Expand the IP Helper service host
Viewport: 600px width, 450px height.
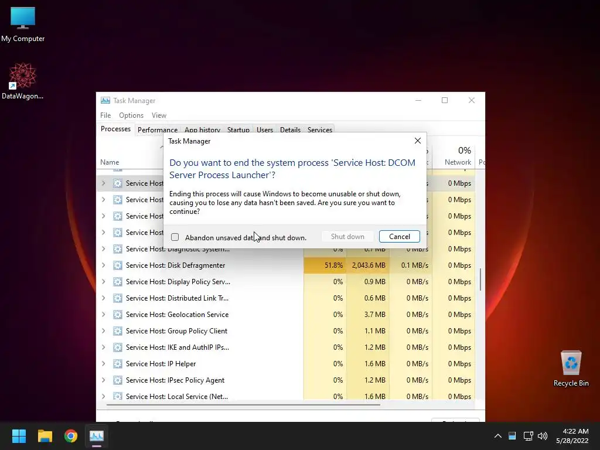click(103, 363)
